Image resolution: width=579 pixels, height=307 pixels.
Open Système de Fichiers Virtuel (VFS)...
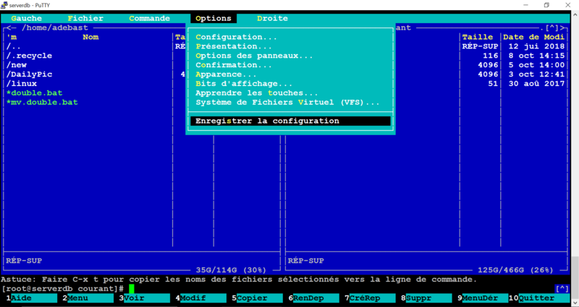[287, 103]
